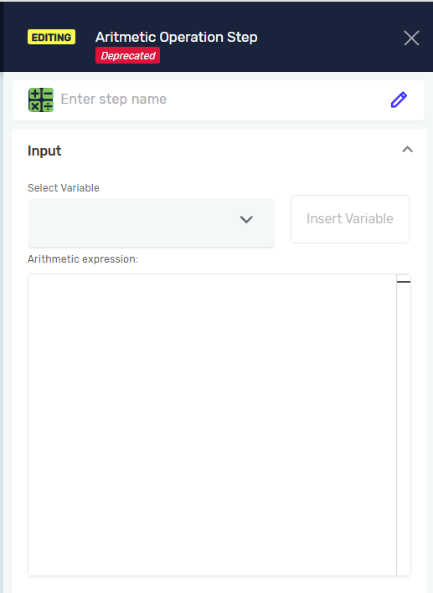Click the expression editor's vertical scrollbar track
Viewport: 433px width, 593px height.
(x=404, y=427)
